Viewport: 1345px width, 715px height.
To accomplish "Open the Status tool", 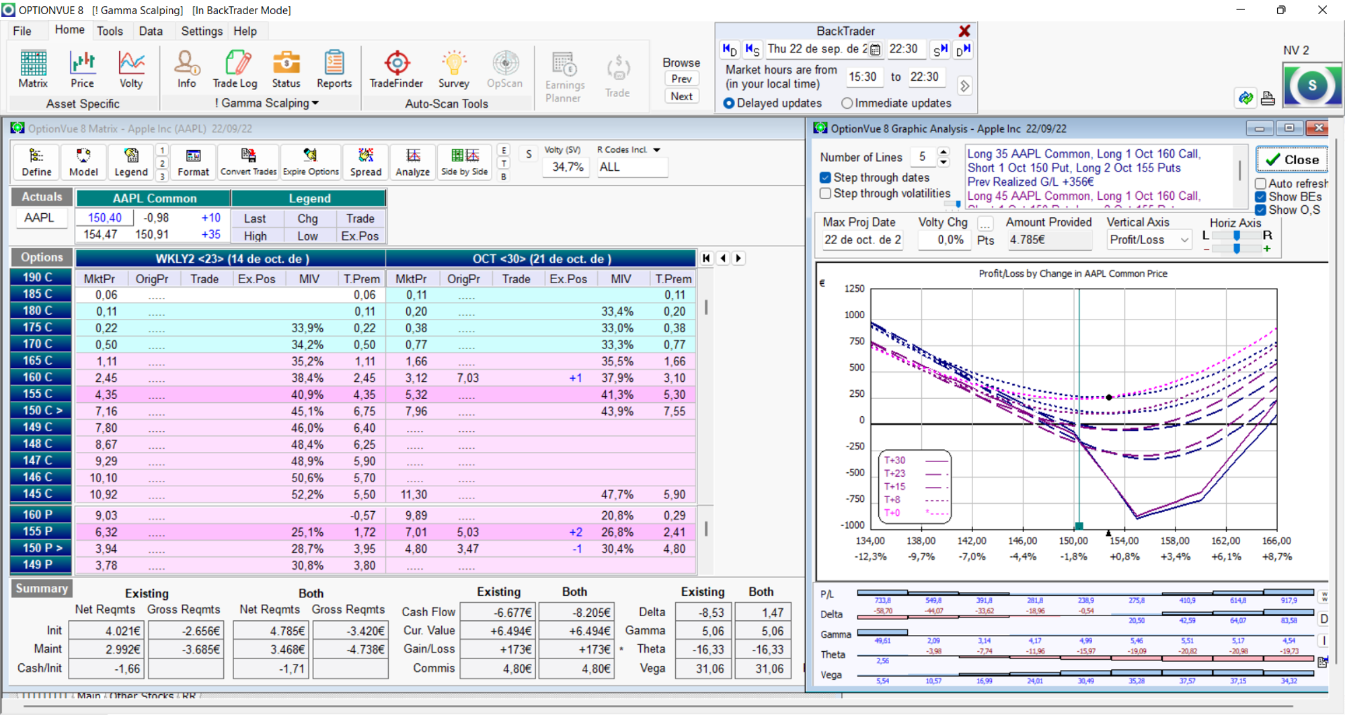I will coord(286,69).
